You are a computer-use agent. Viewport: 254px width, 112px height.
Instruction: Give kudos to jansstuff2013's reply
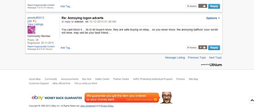pyautogui.click(x=203, y=47)
